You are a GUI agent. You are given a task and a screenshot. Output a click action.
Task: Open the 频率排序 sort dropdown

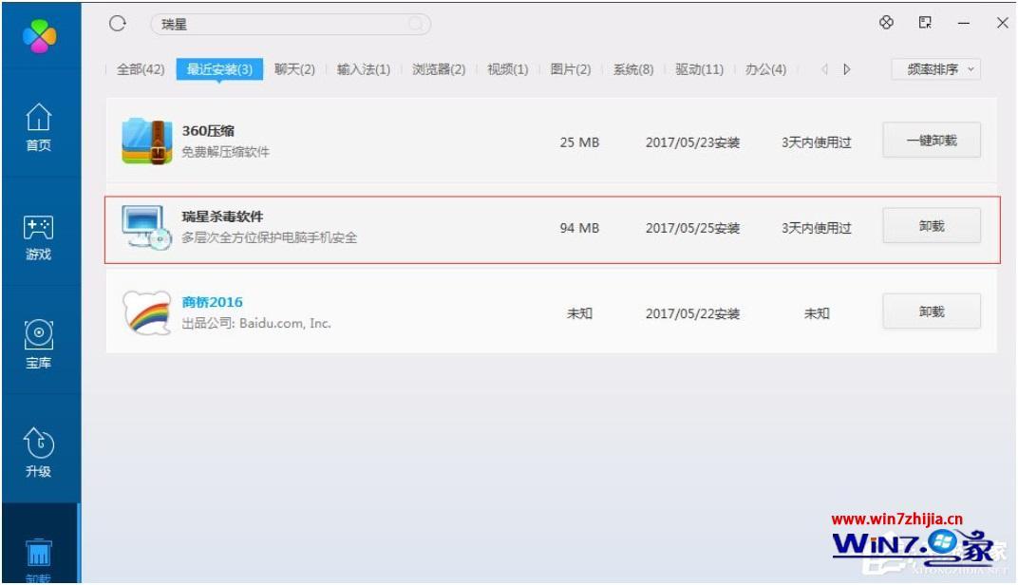[936, 69]
